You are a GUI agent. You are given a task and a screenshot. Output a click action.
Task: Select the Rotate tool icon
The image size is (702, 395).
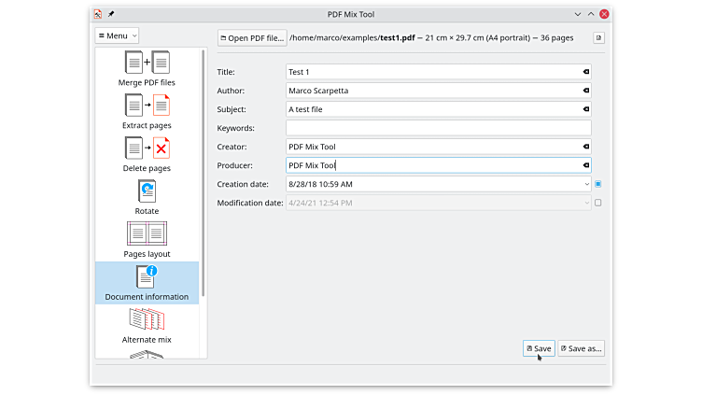click(147, 191)
